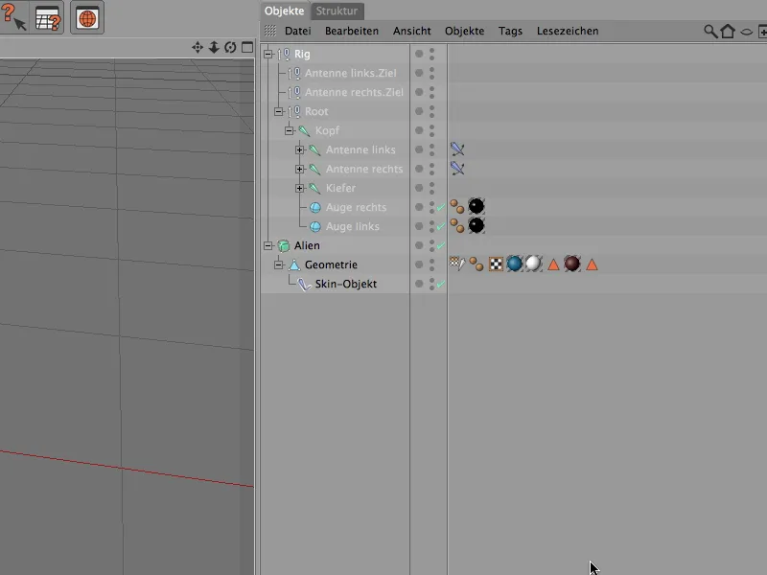Select the Geometrie polygon object
This screenshot has height=575, width=767.
coord(331,264)
